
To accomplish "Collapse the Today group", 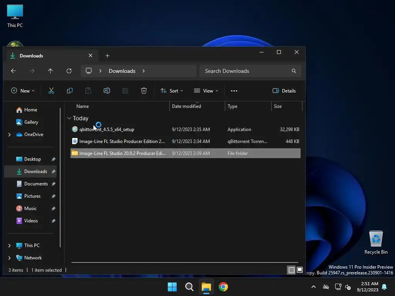I will (x=69, y=118).
